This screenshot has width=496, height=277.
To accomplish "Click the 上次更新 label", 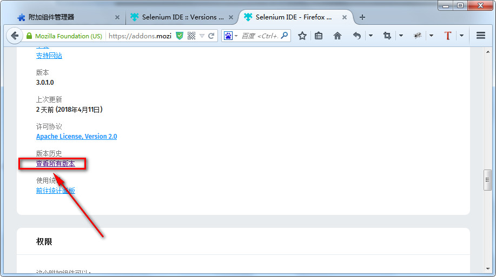I will coord(49,99).
